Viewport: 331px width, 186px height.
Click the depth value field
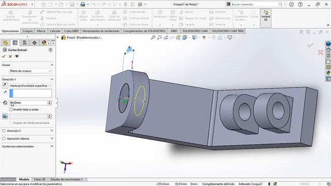[x=28, y=103]
